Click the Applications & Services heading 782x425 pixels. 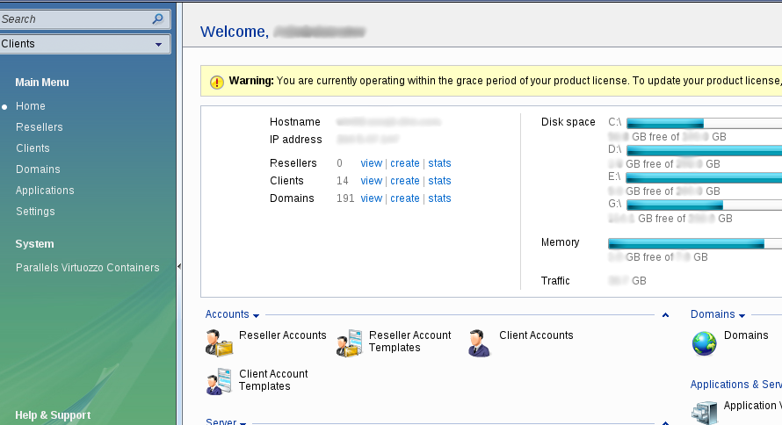(736, 385)
